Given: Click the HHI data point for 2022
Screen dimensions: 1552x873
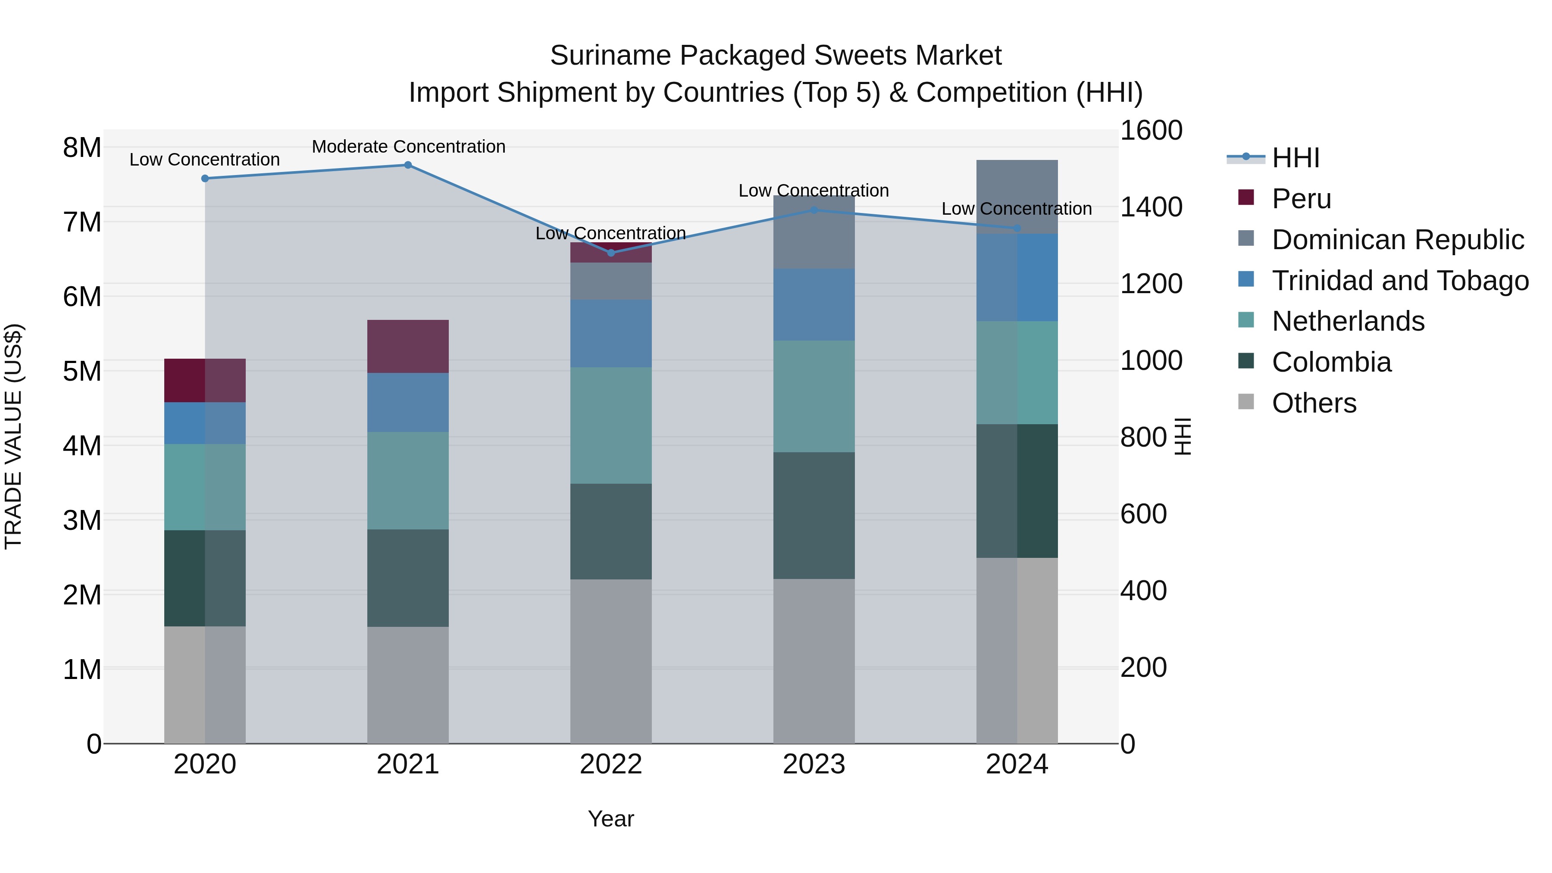Looking at the screenshot, I should tap(611, 253).
